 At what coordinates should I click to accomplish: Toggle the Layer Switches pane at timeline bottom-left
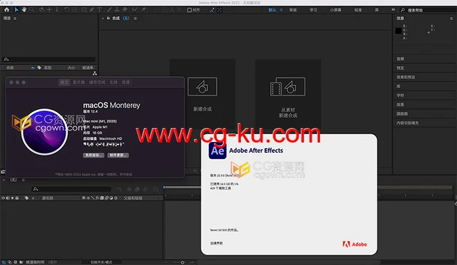(3, 262)
